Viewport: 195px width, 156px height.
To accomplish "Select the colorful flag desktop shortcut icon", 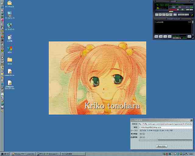I will pyautogui.click(x=10, y=50).
